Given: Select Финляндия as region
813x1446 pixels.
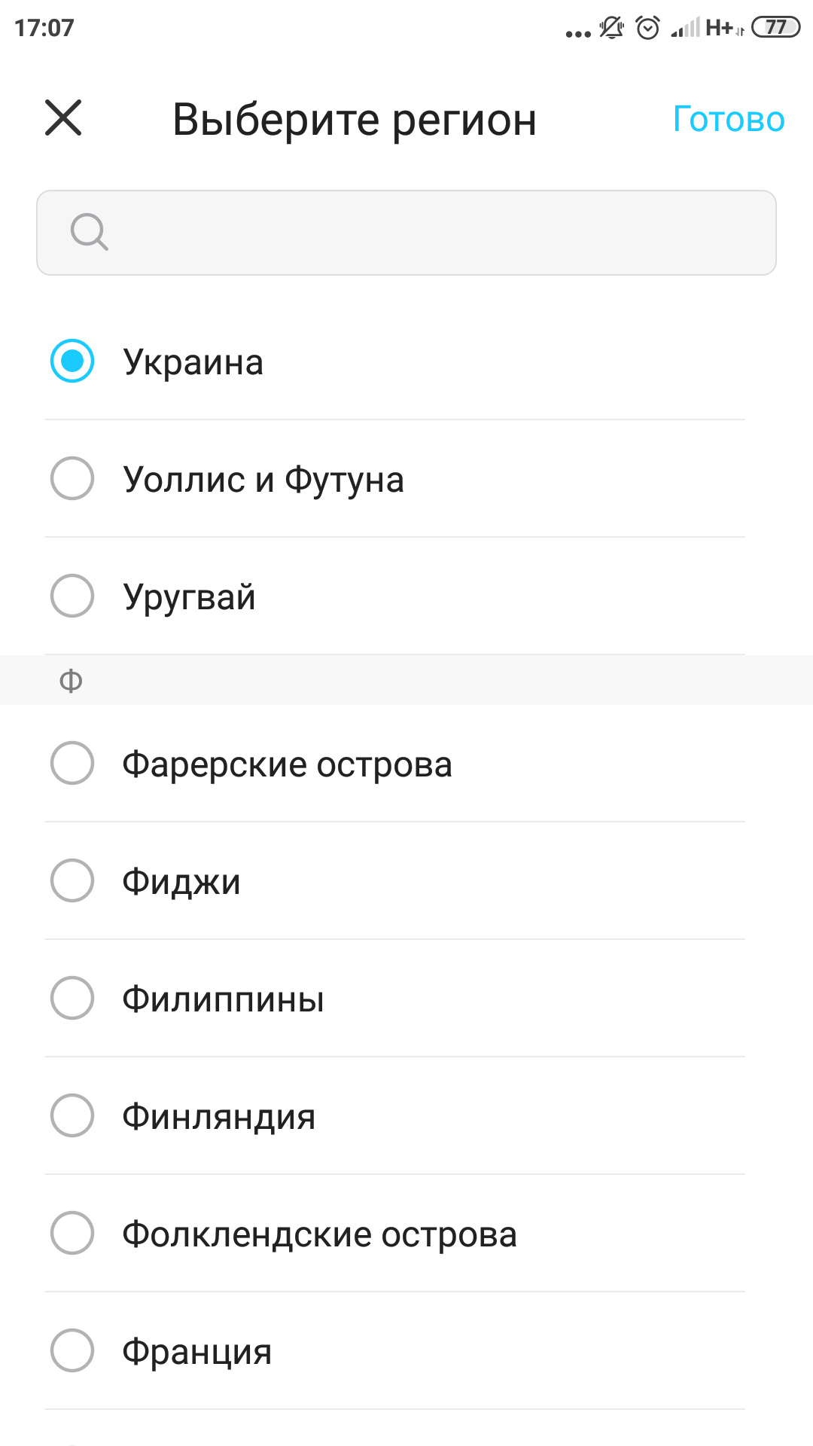Looking at the screenshot, I should click(x=72, y=1115).
